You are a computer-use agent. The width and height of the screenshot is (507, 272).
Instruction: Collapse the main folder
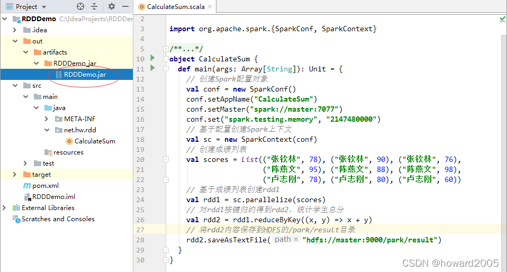click(25, 97)
